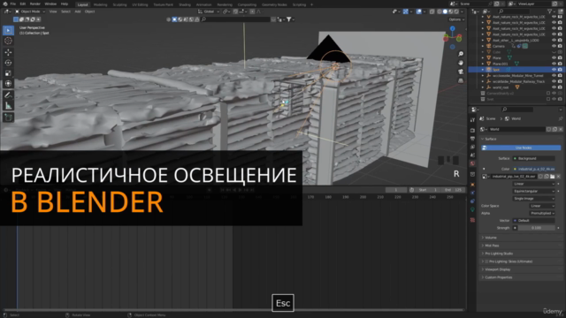Pin the properties editor context

pos(560,118)
